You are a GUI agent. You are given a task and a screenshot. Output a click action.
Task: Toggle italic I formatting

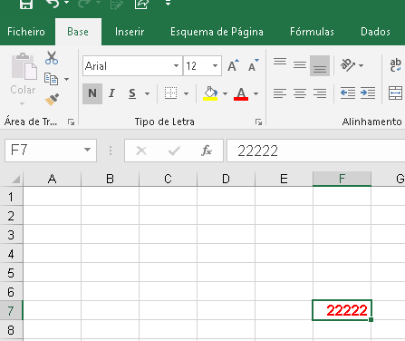111,93
